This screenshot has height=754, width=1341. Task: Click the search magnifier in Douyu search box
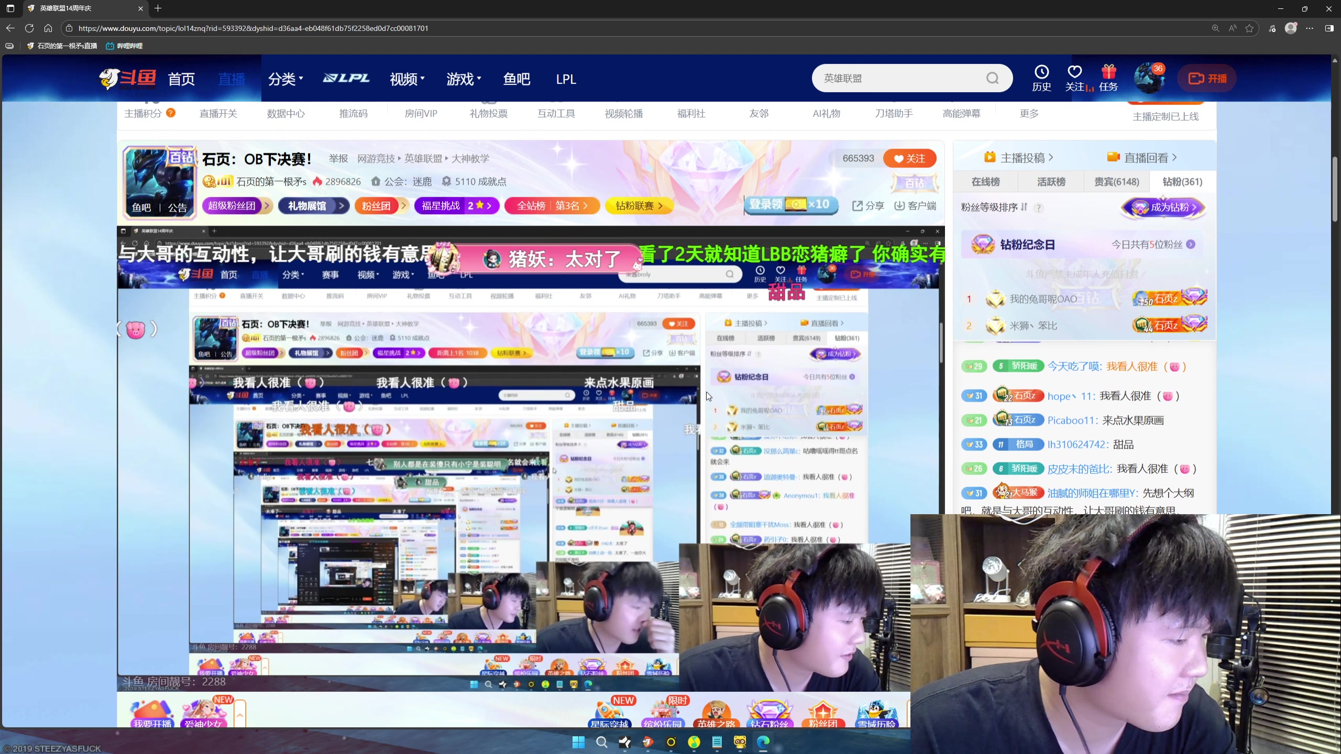[x=993, y=79]
